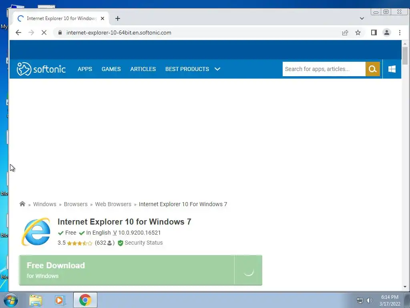The width and height of the screenshot is (410, 308).
Task: Click the scrollbar up arrow
Action: (405, 43)
